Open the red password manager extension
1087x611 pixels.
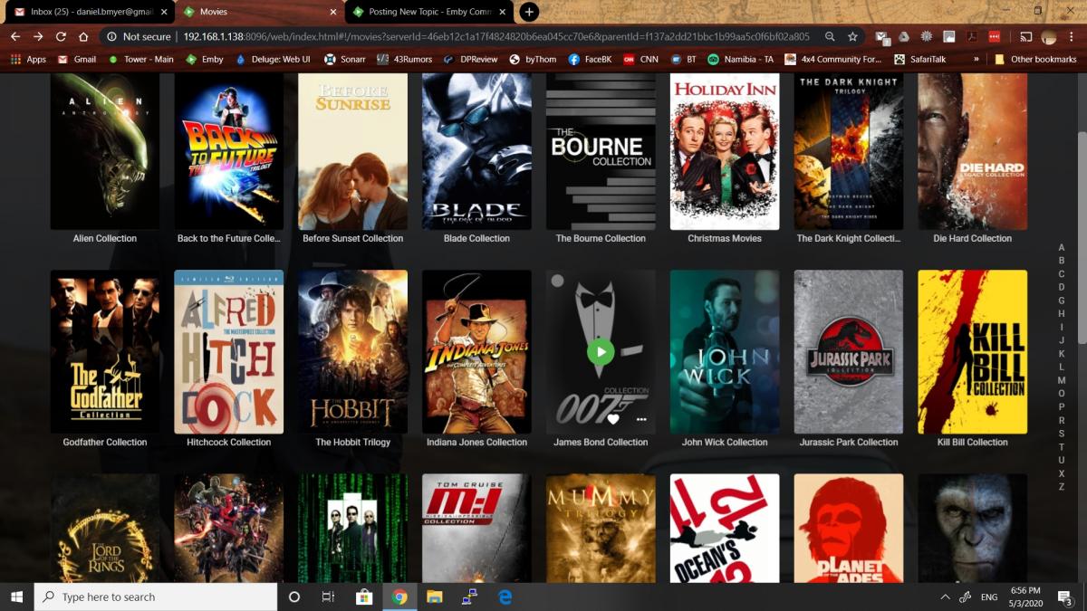(x=994, y=36)
